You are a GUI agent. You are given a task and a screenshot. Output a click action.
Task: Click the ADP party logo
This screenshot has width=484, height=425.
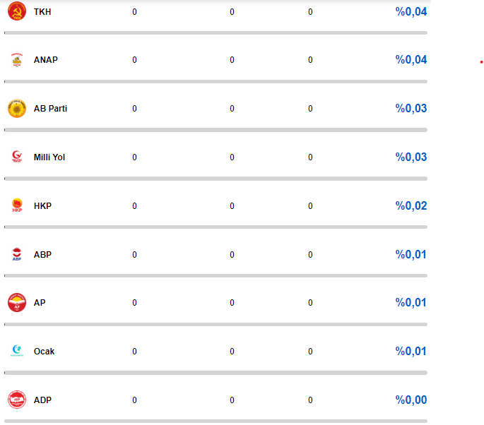[x=17, y=400]
